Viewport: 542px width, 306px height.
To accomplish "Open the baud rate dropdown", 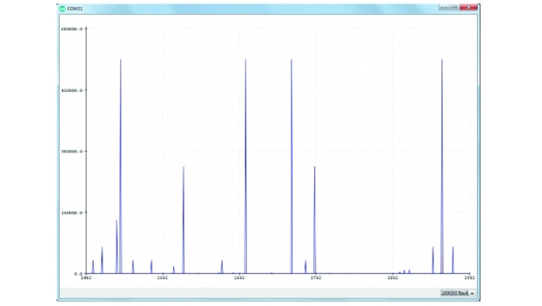I will point(457,293).
